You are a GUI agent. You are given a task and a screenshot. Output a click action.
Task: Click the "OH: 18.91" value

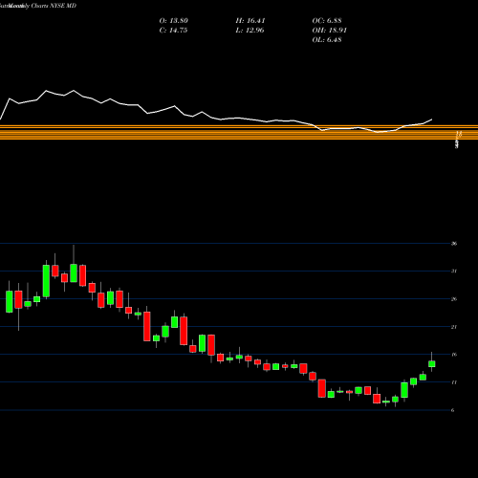point(330,31)
